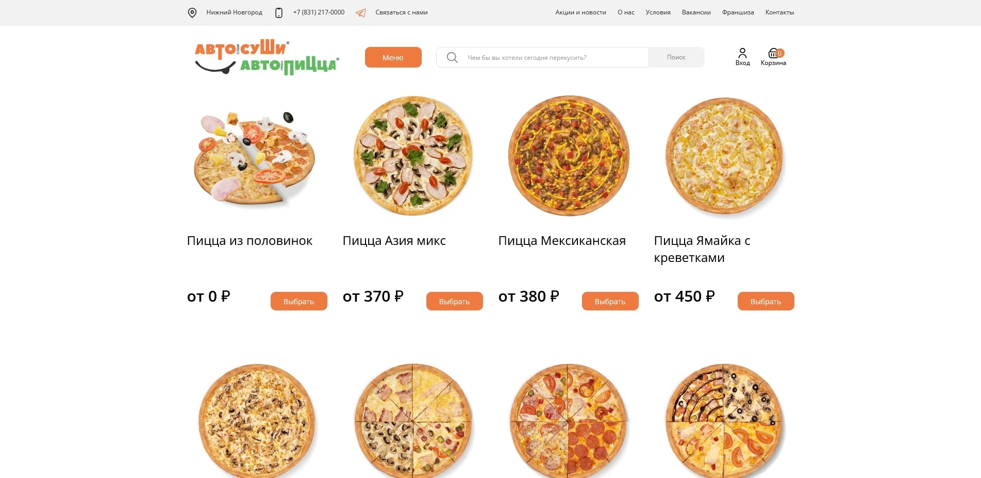Click the Пицца Мексиканская picture
This screenshot has width=981, height=478.
569,156
